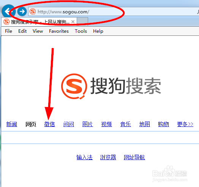Open the Favorites menu

(59, 31)
